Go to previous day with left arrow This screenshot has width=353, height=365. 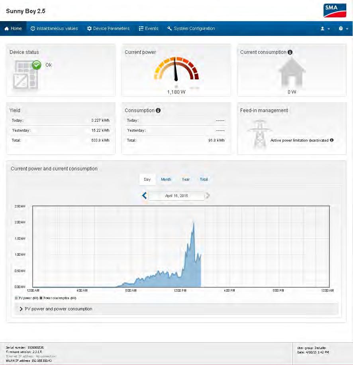click(144, 195)
